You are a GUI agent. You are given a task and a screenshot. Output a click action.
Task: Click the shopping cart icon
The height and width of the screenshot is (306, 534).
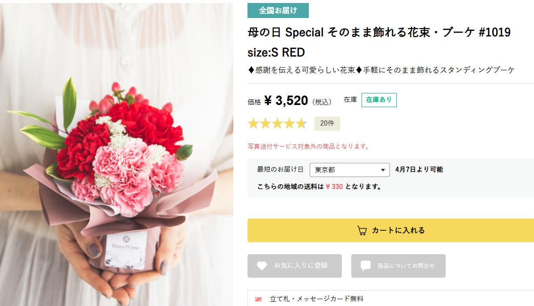(362, 231)
